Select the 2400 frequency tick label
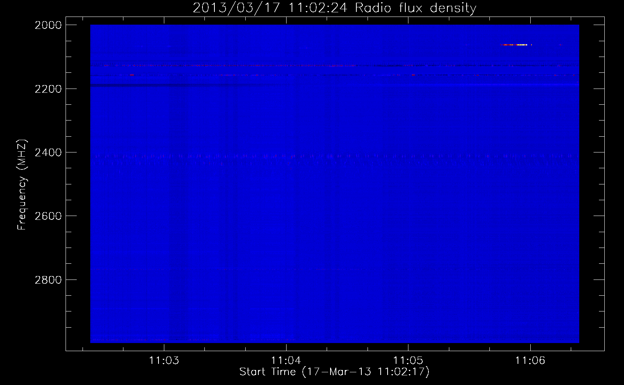The height and width of the screenshot is (385, 624). click(x=48, y=152)
